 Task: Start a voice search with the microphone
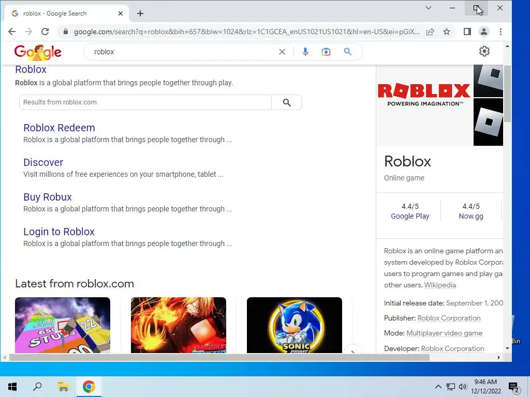pyautogui.click(x=305, y=52)
